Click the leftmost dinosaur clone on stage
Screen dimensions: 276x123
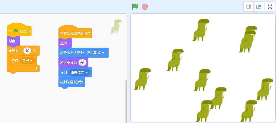click(x=142, y=79)
